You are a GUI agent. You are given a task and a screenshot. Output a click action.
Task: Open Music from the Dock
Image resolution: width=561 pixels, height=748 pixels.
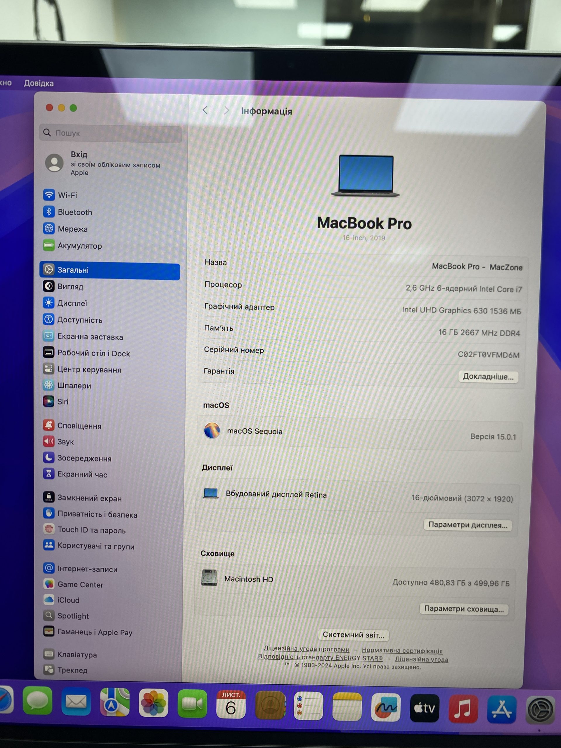tap(463, 709)
